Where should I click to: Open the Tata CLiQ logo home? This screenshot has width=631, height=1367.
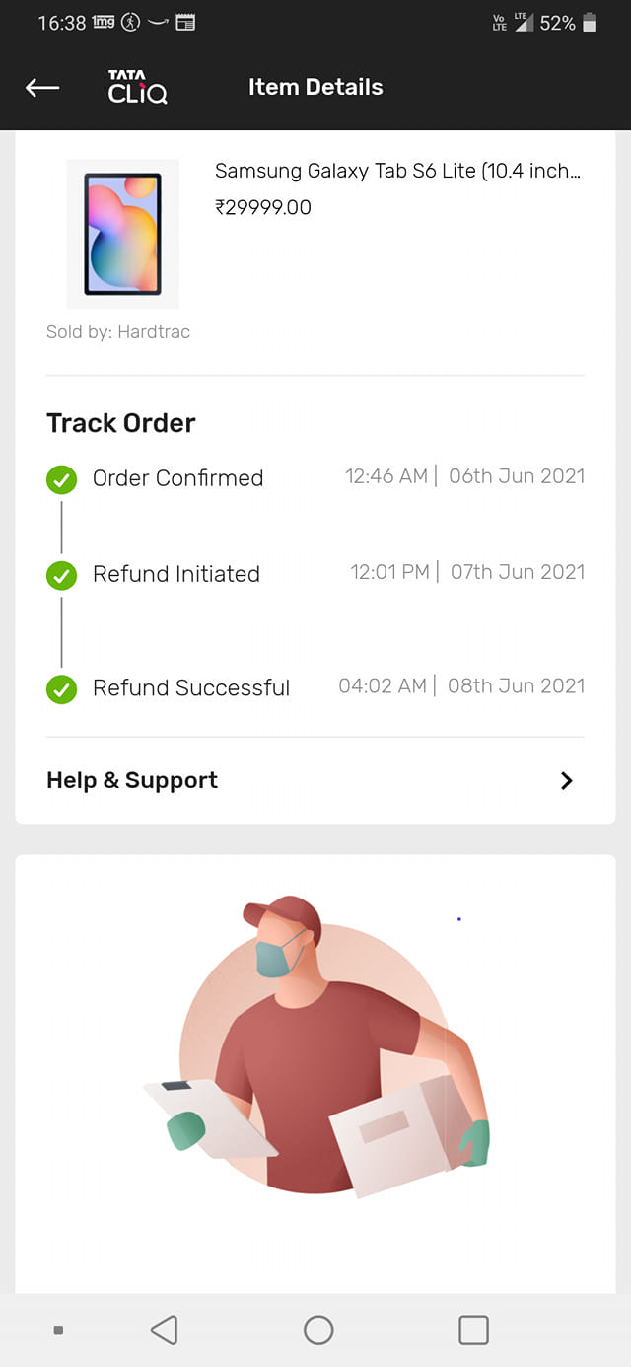[137, 87]
